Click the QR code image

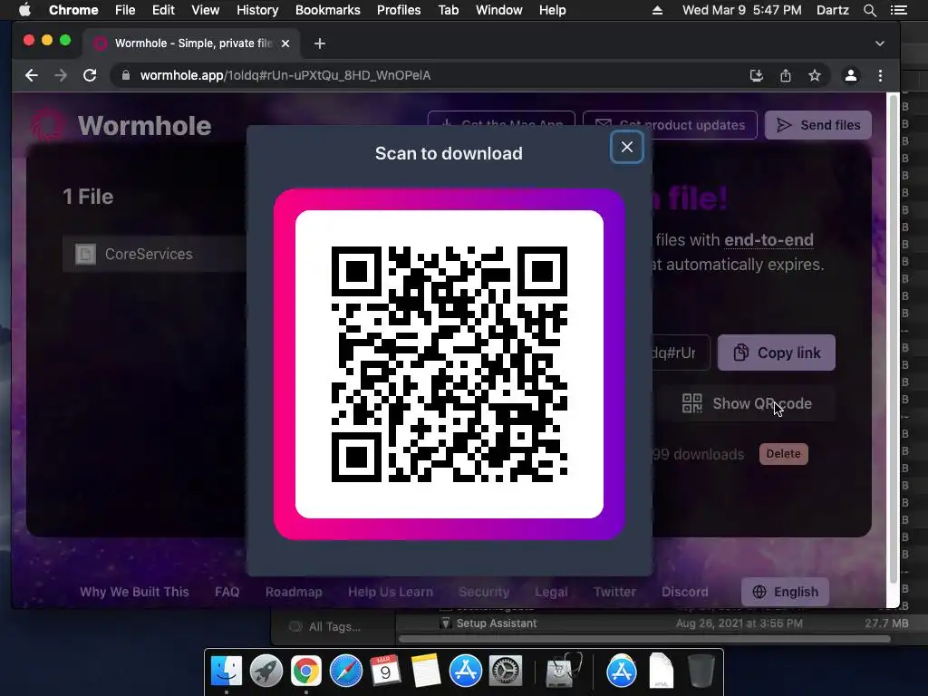(449, 364)
